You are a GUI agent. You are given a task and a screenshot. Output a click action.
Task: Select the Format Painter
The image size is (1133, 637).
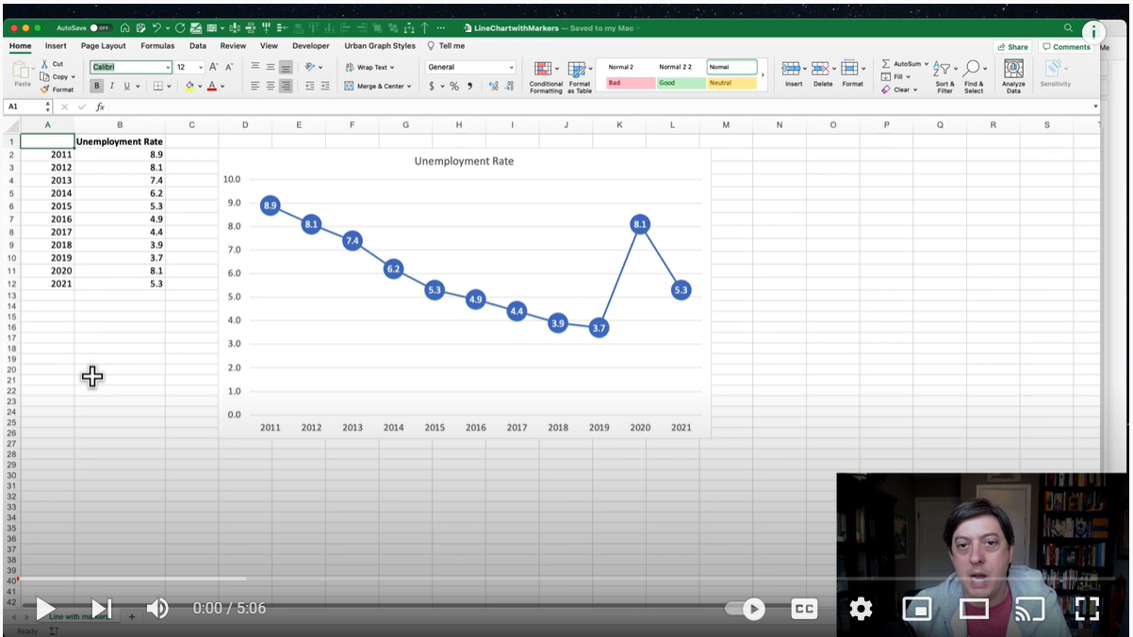44,89
